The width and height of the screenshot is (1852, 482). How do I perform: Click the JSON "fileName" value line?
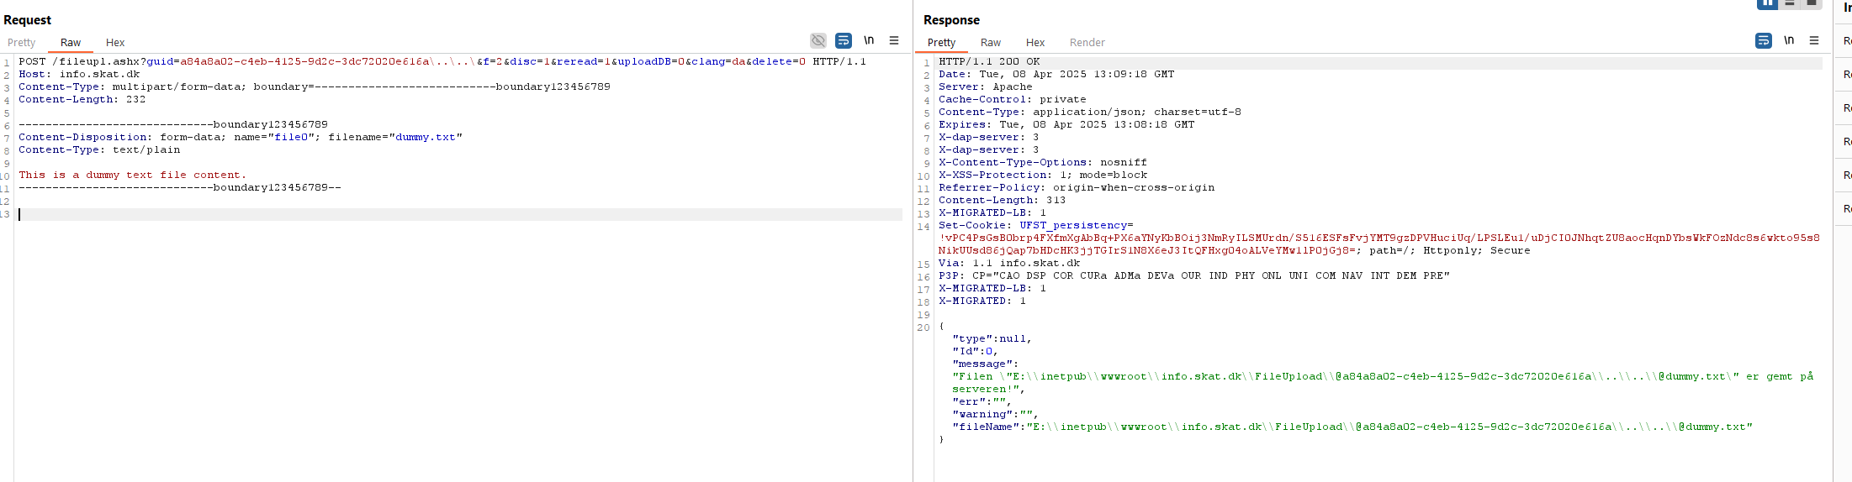1352,427
